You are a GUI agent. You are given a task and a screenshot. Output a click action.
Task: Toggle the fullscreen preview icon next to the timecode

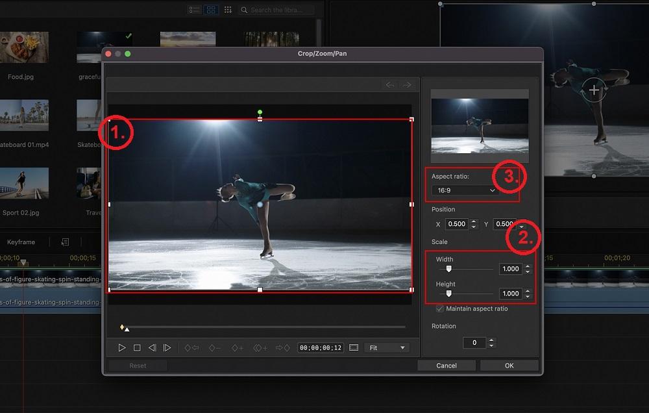354,347
